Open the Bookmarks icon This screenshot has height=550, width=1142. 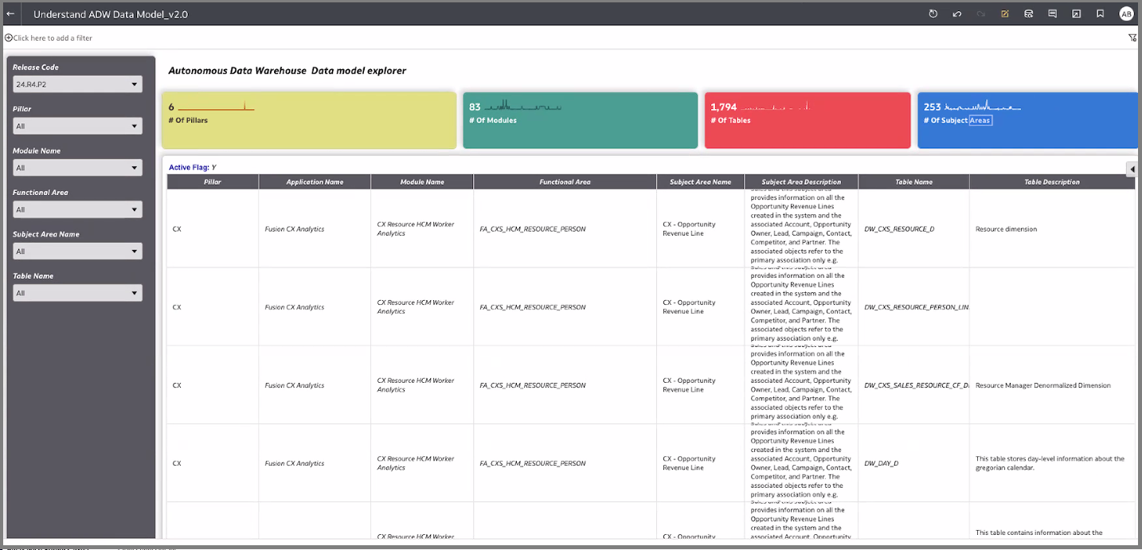(x=1100, y=14)
